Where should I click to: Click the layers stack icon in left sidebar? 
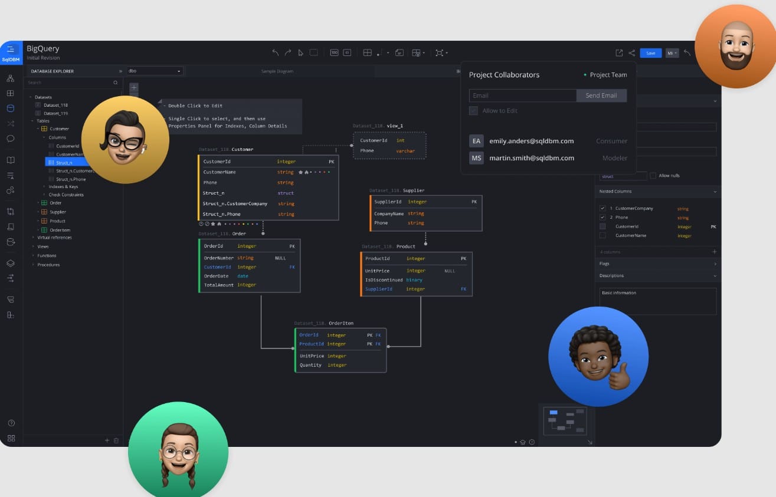pyautogui.click(x=11, y=263)
